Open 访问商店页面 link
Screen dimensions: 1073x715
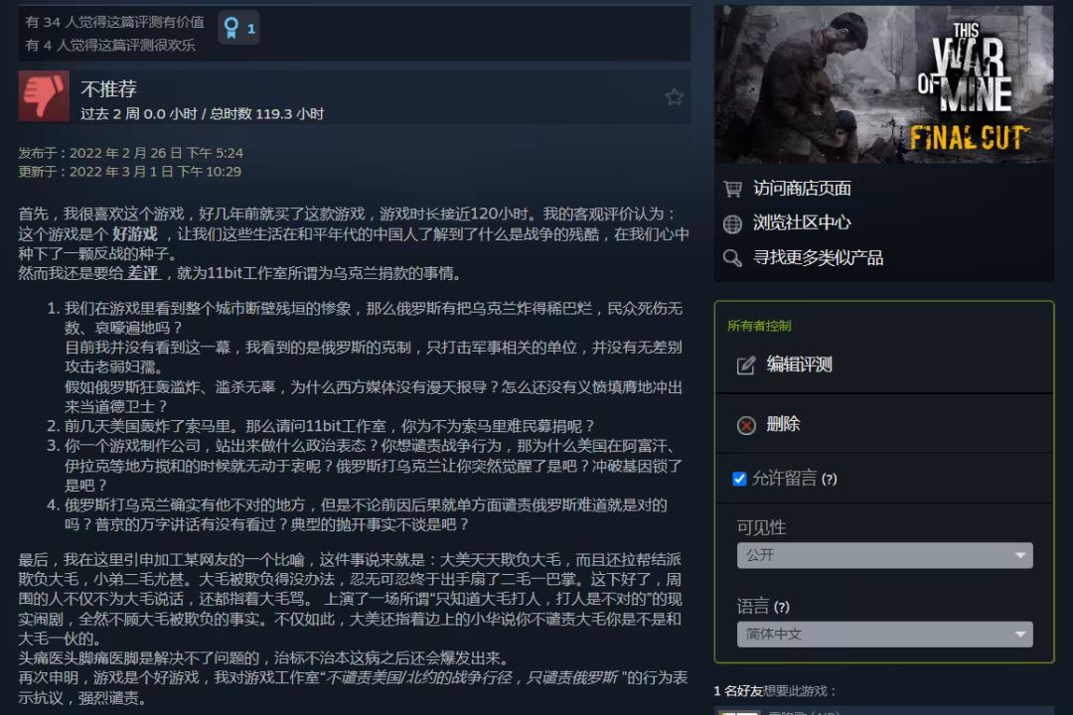(802, 188)
